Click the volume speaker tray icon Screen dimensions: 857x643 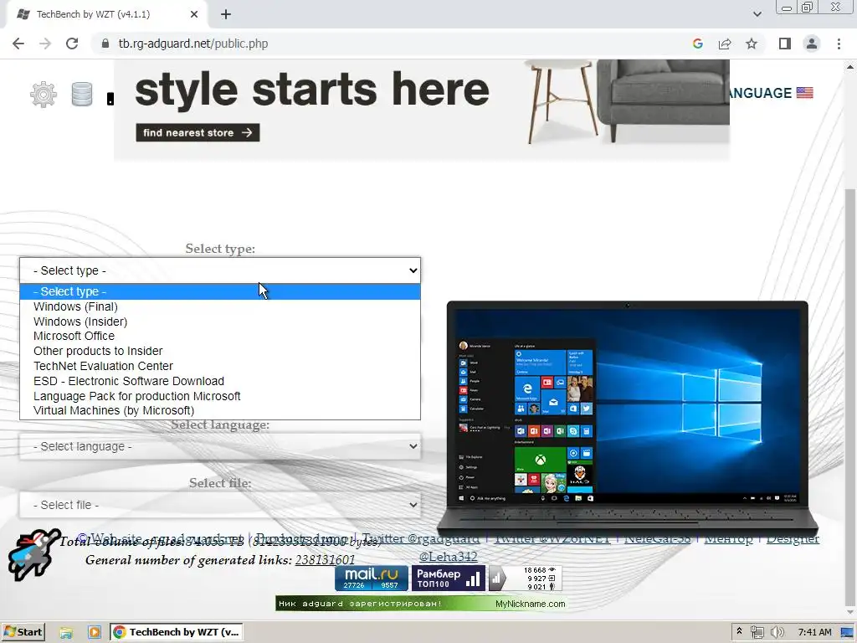(777, 633)
